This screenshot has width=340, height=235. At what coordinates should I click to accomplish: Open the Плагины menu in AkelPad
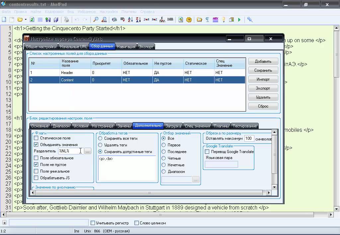[129, 12]
